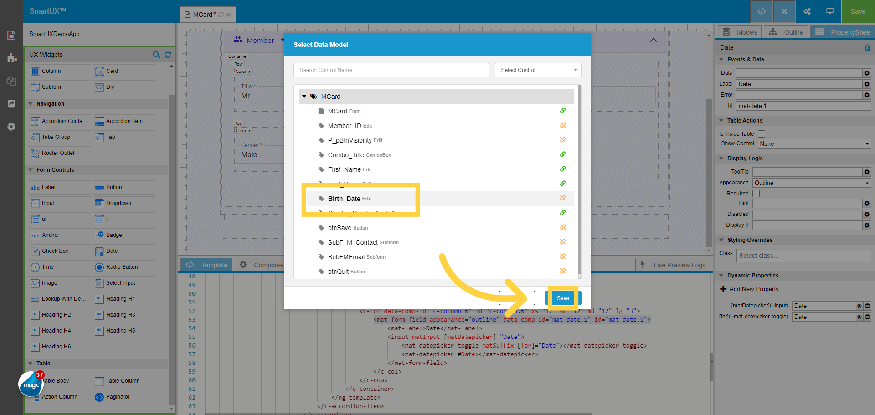Select the Check Box form control
Image resolution: width=875 pixels, height=415 pixels.
click(59, 251)
